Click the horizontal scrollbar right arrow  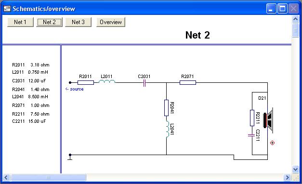coord(287,177)
